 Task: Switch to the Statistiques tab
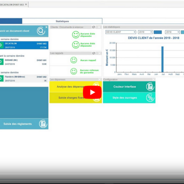tap(62, 21)
